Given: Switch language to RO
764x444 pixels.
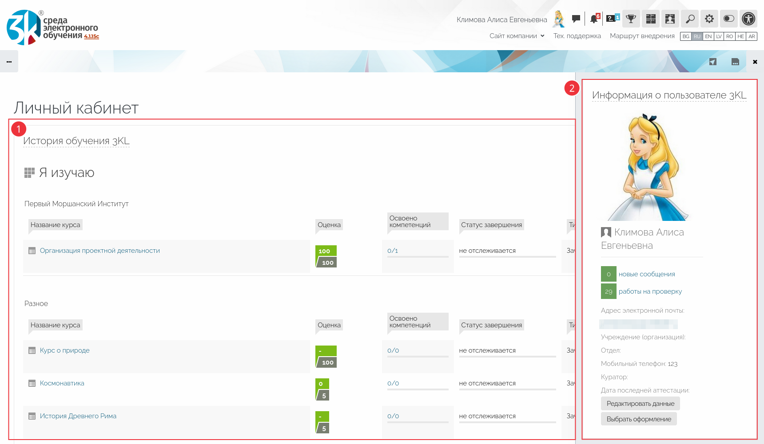Looking at the screenshot, I should pyautogui.click(x=729, y=36).
